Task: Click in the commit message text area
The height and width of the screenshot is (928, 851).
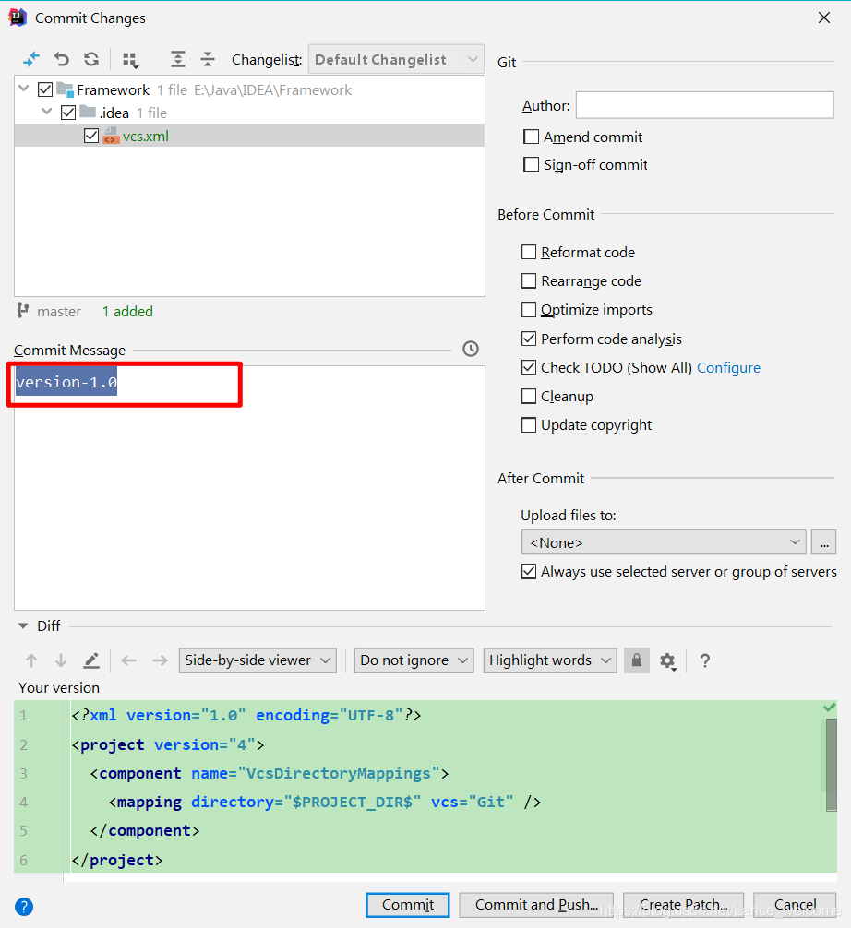Action: point(249,488)
